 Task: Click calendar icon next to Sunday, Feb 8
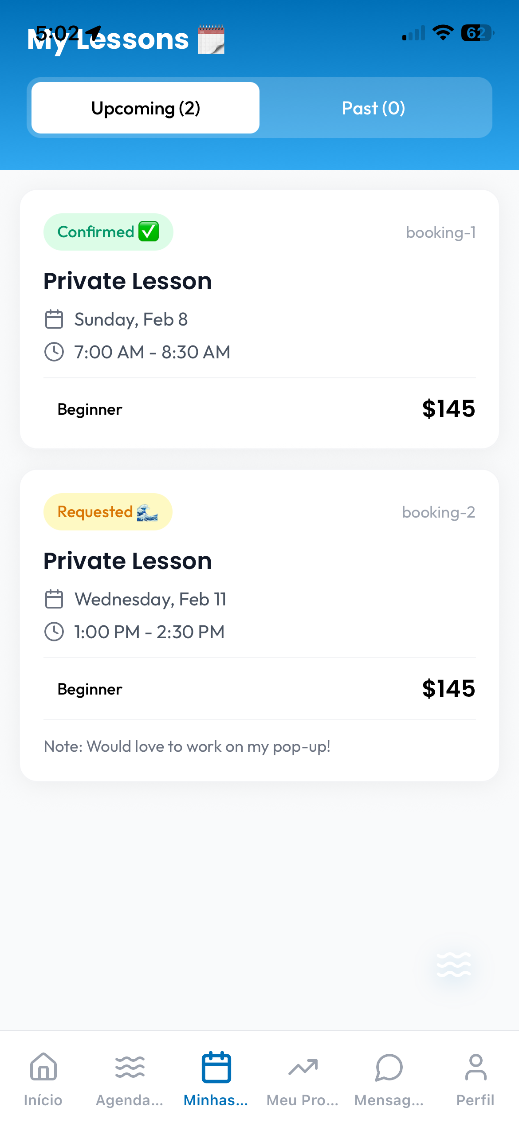click(54, 319)
